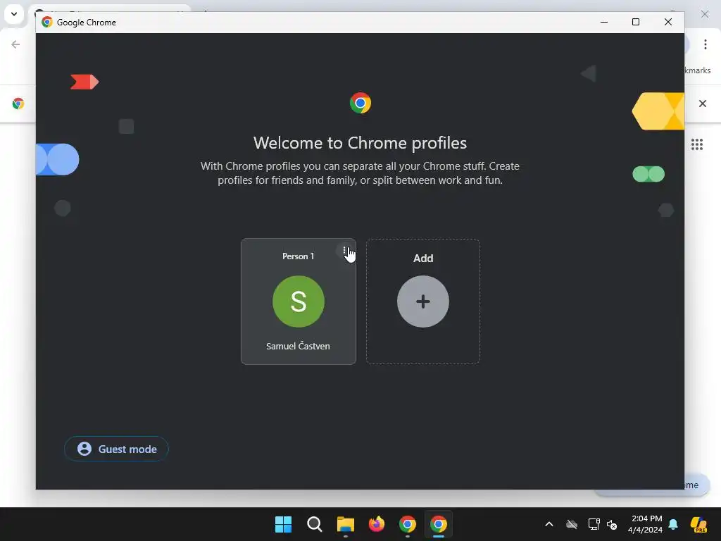Click the plus circle to add profile
Screen dimensions: 721x541
423,301
